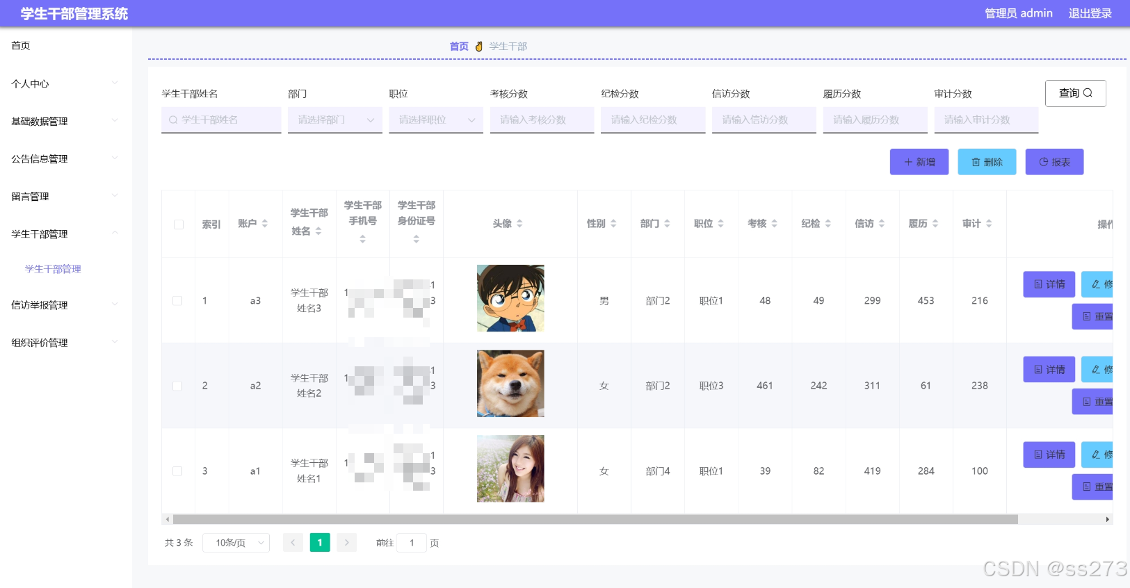The height and width of the screenshot is (588, 1130).
Task: Sort by the 考核 column arrows
Action: coord(774,224)
